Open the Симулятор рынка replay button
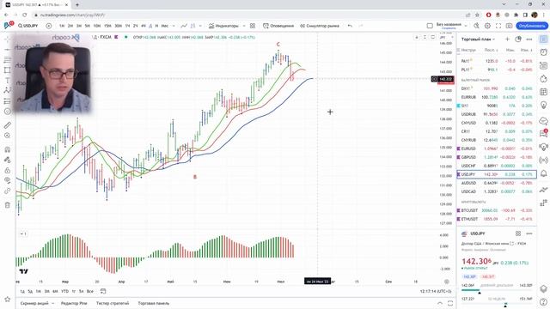The width and height of the screenshot is (550, 309). tap(320, 26)
